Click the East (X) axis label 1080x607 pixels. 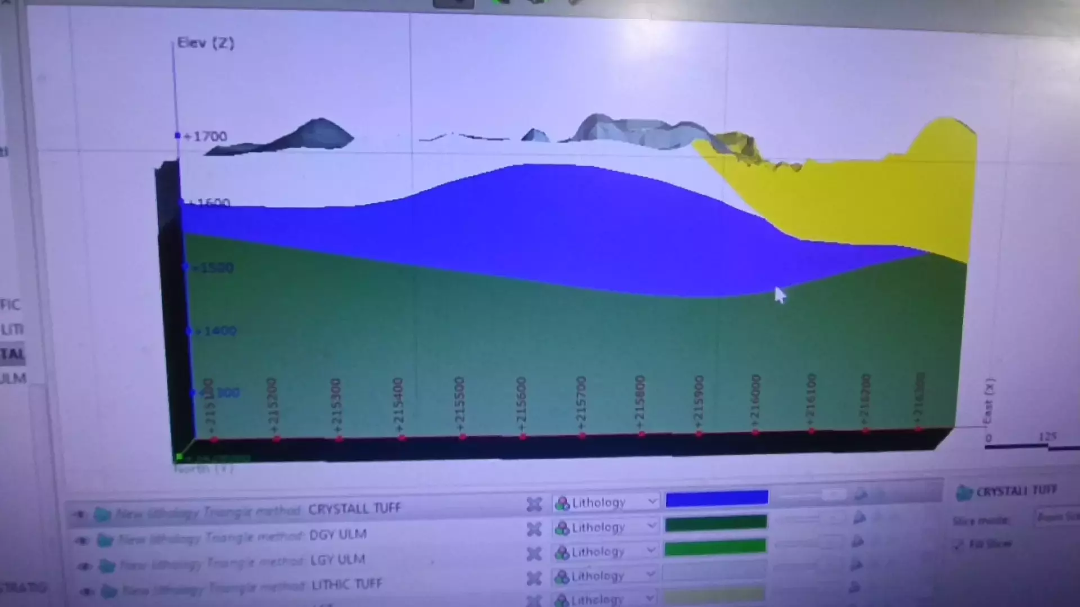point(988,401)
